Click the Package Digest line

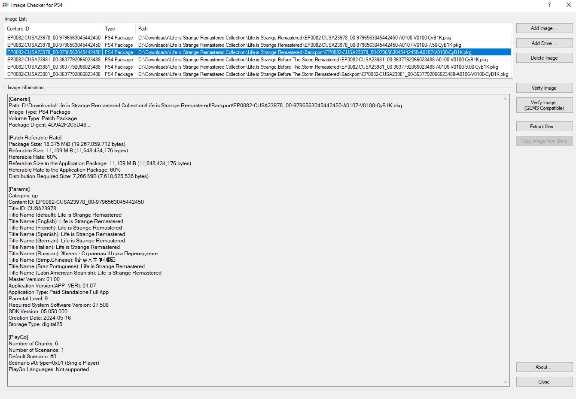[49, 125]
